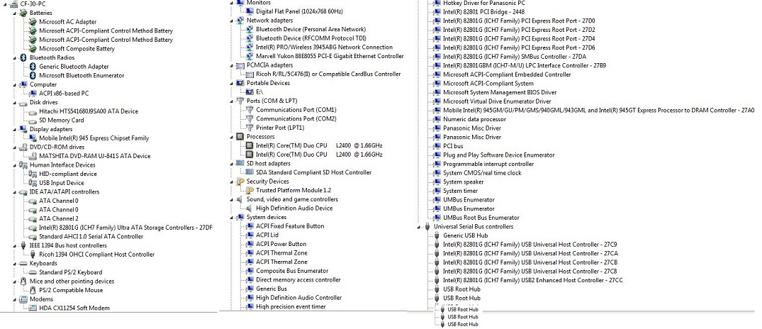This screenshot has width=762, height=329.
Task: Select the SD Memory Card drive icon
Action: [33, 120]
